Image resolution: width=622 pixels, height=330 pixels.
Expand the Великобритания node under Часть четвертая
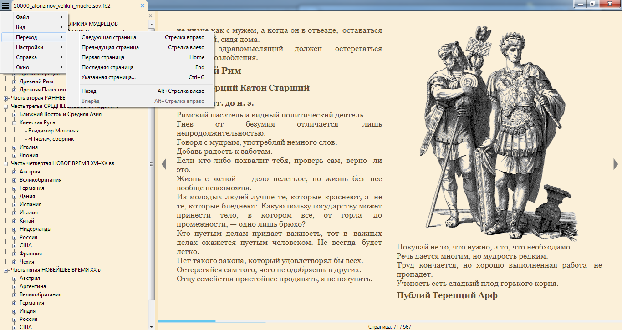15,180
